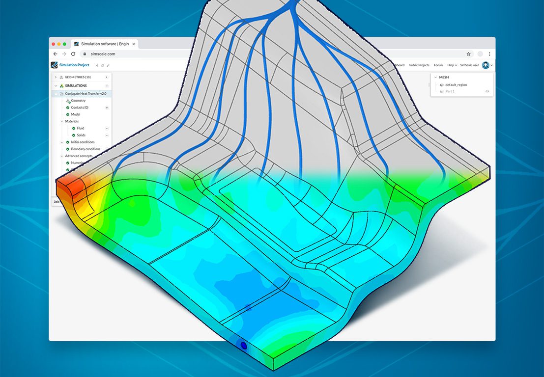Click the Materials label
Viewport: 544px width, 377px height.
(72, 121)
